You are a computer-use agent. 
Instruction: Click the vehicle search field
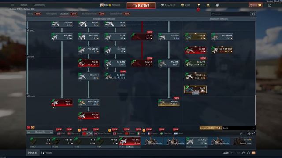[230, 14]
